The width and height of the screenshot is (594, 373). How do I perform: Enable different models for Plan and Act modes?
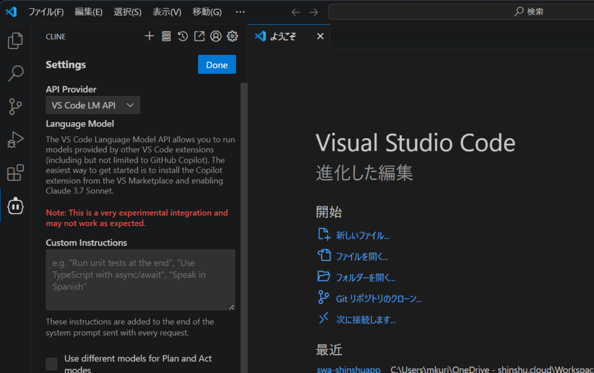click(52, 364)
